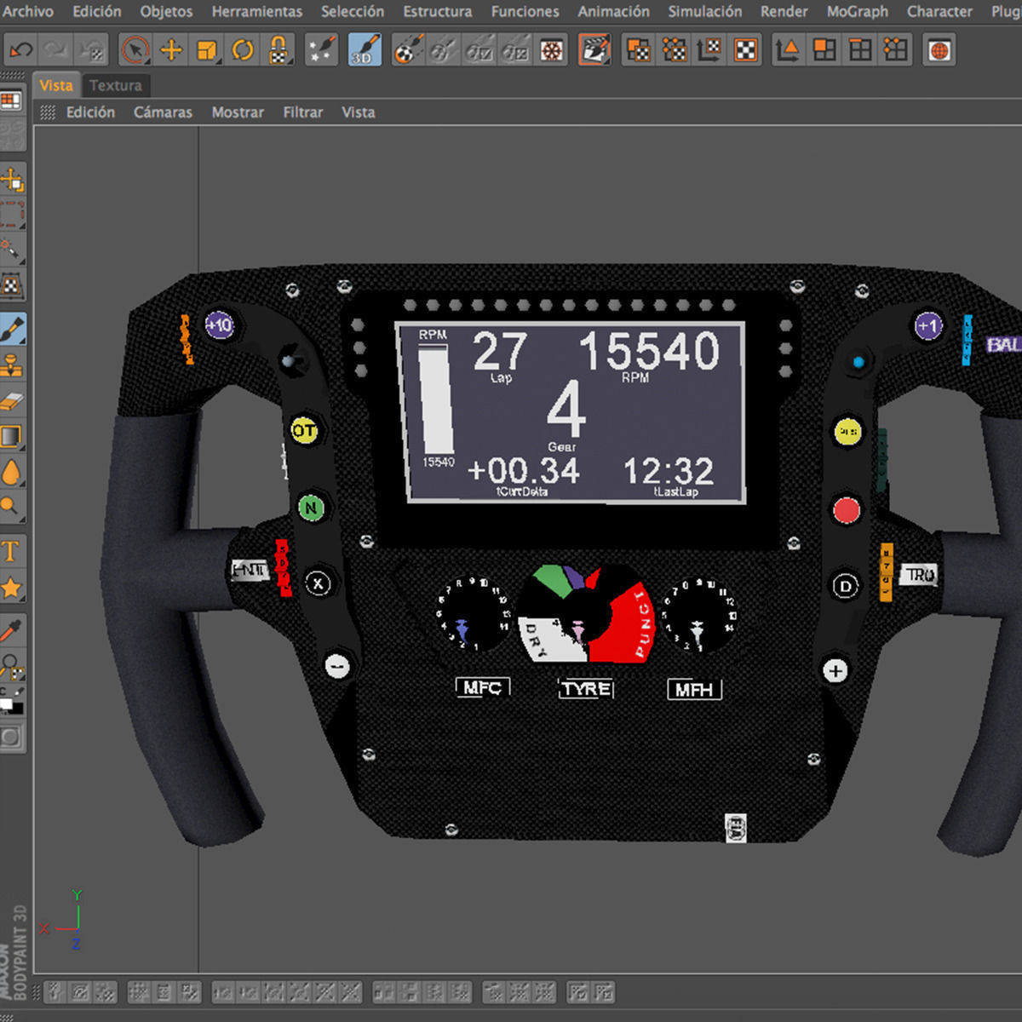This screenshot has width=1022, height=1022.
Task: Toggle the round mask button below the swatches
Action: coord(12,737)
